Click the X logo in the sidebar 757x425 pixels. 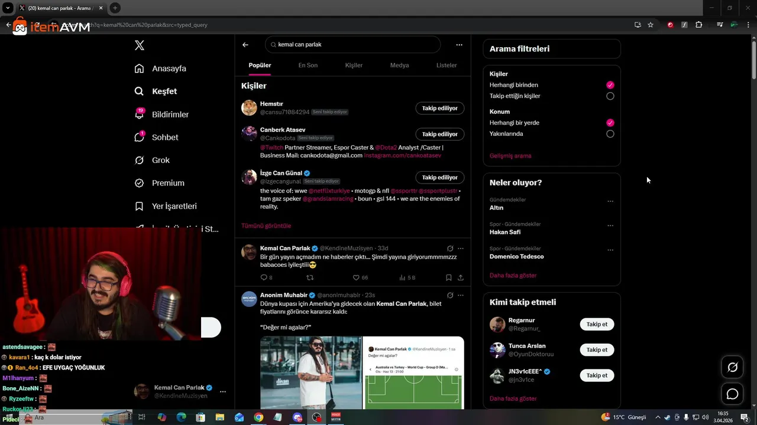point(140,45)
